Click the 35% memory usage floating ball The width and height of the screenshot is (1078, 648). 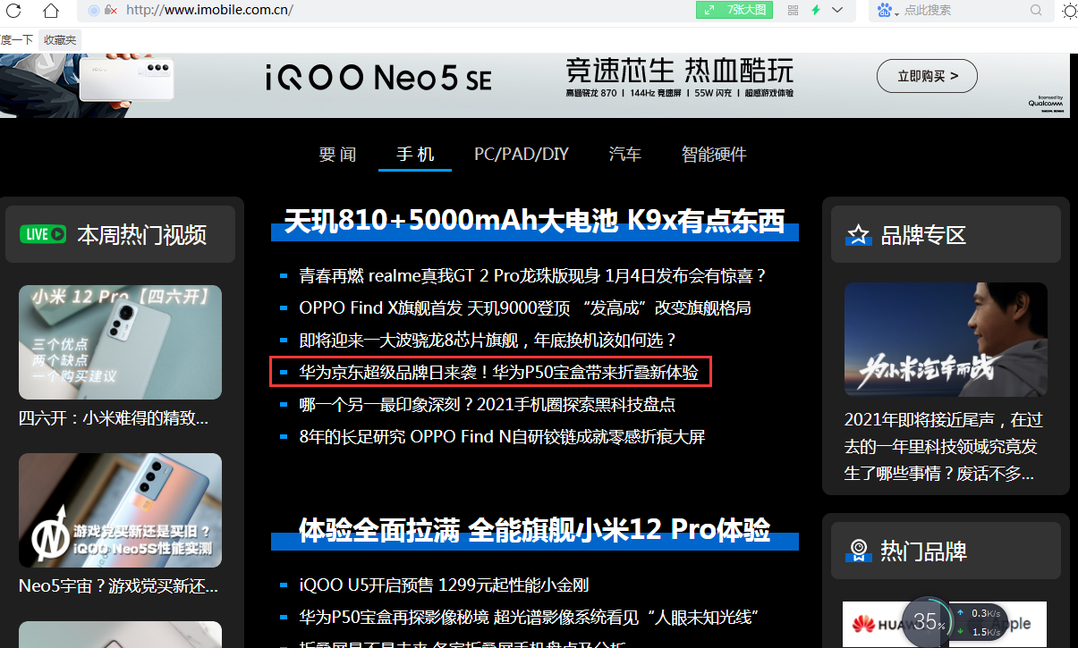tap(929, 621)
